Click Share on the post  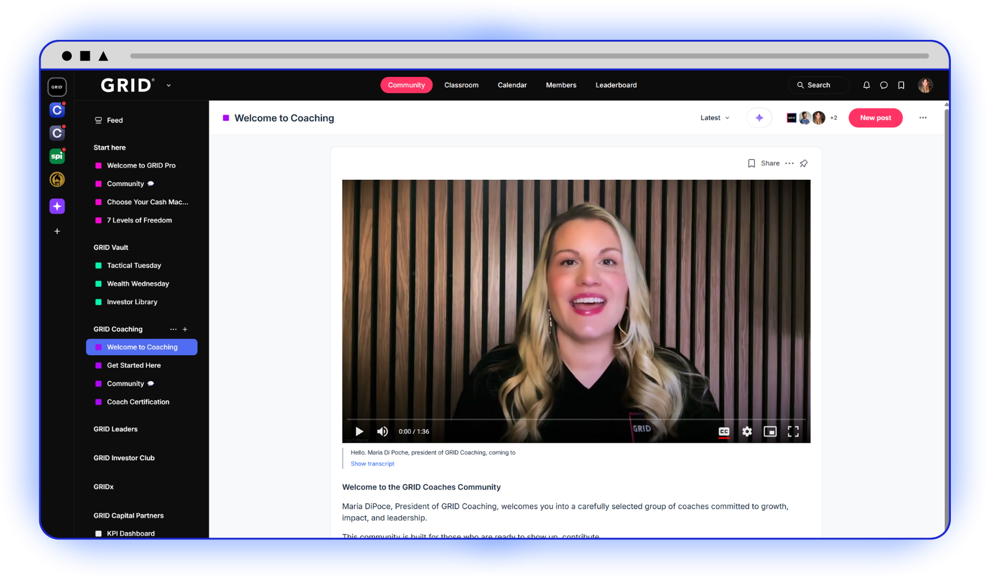point(770,164)
